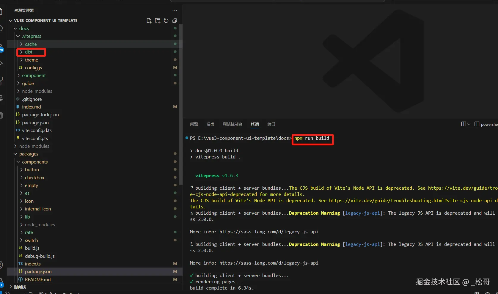Click the markdown icon beside index.md
The width and height of the screenshot is (498, 294).
tap(18, 107)
